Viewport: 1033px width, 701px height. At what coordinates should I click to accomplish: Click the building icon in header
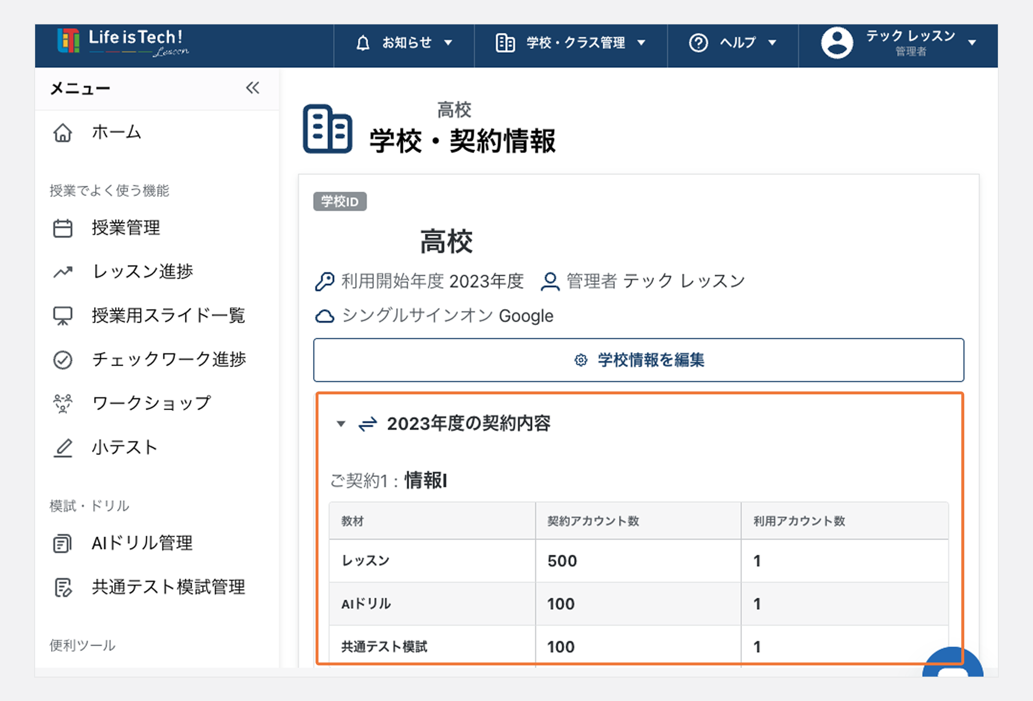pyautogui.click(x=505, y=43)
